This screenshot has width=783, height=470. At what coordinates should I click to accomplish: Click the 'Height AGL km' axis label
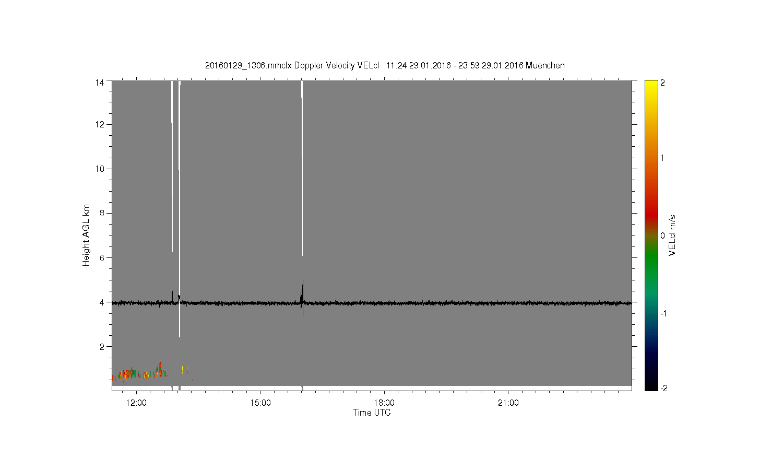click(x=86, y=236)
